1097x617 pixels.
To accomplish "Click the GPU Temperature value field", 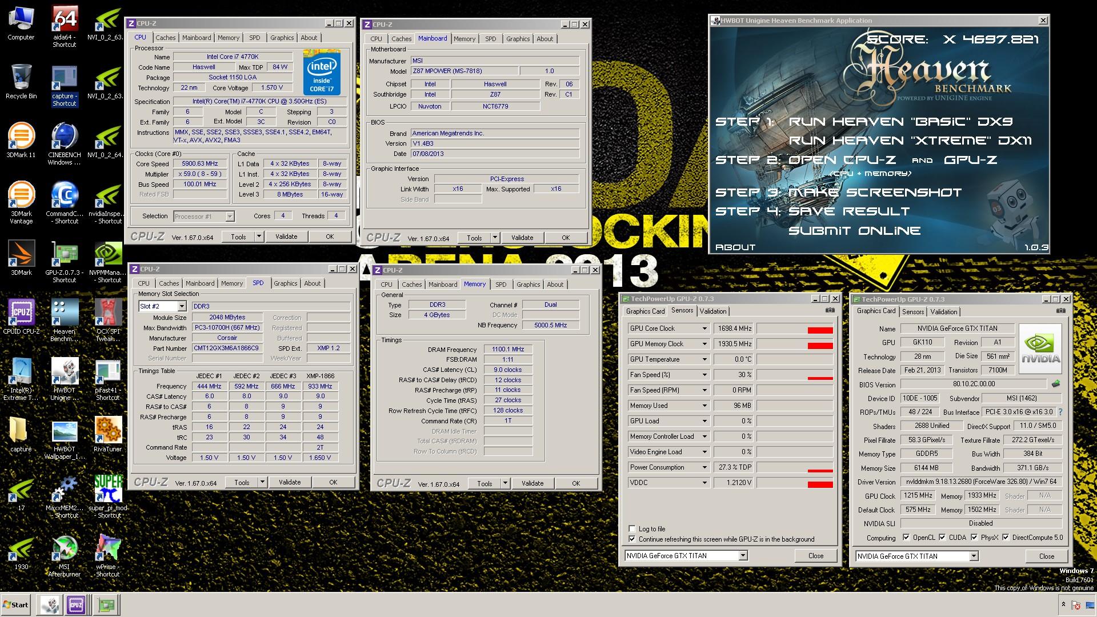I will (734, 359).
